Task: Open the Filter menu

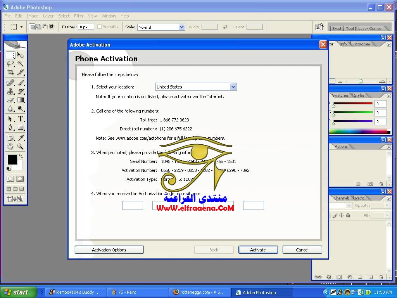Action: point(78,16)
